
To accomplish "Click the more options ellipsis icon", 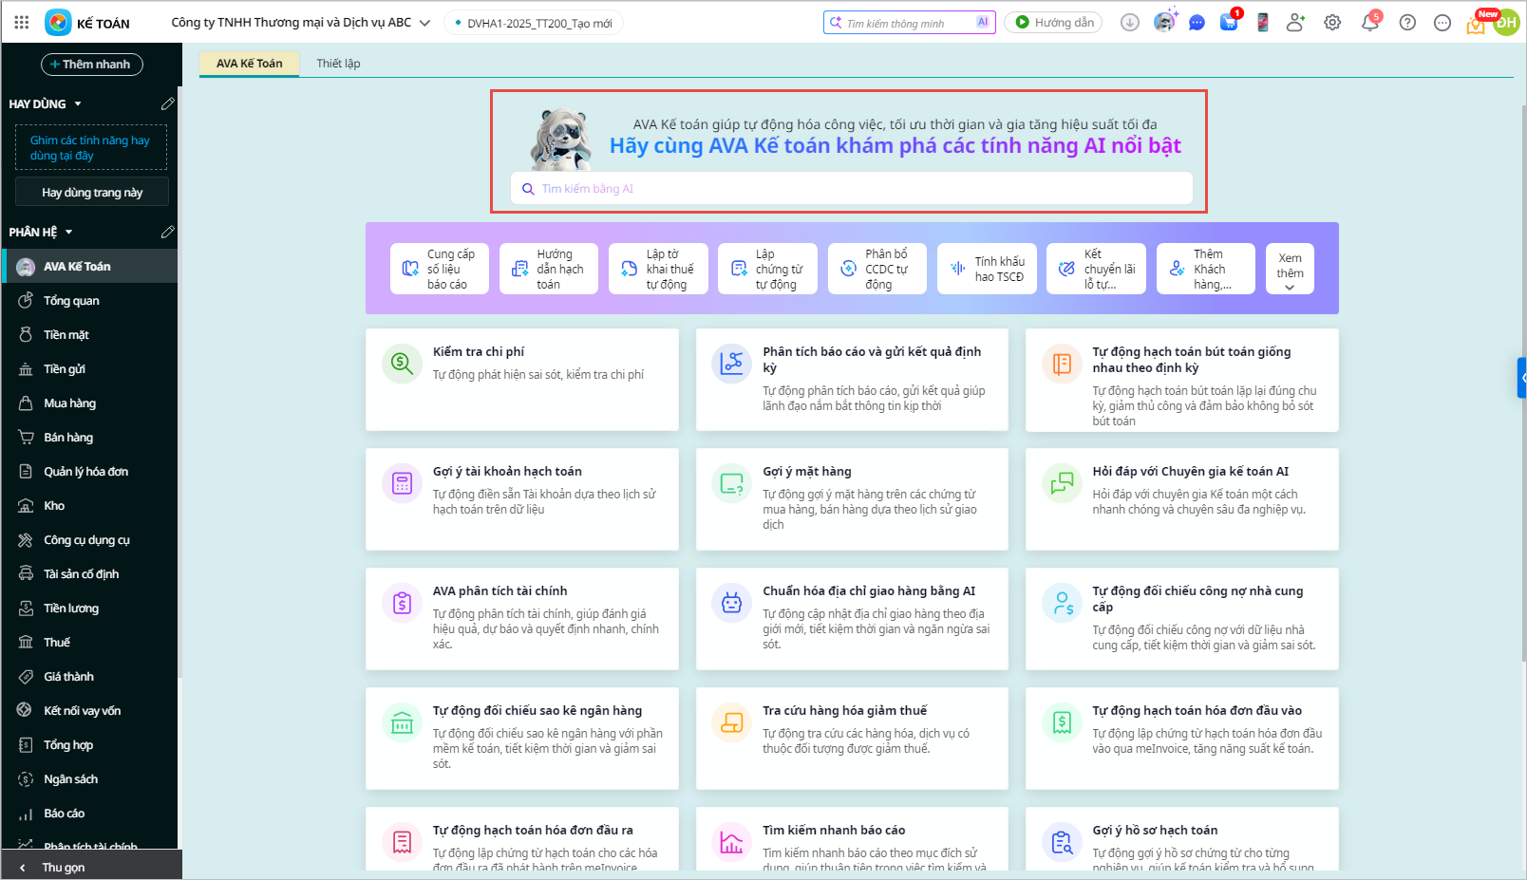I will coord(1442,23).
